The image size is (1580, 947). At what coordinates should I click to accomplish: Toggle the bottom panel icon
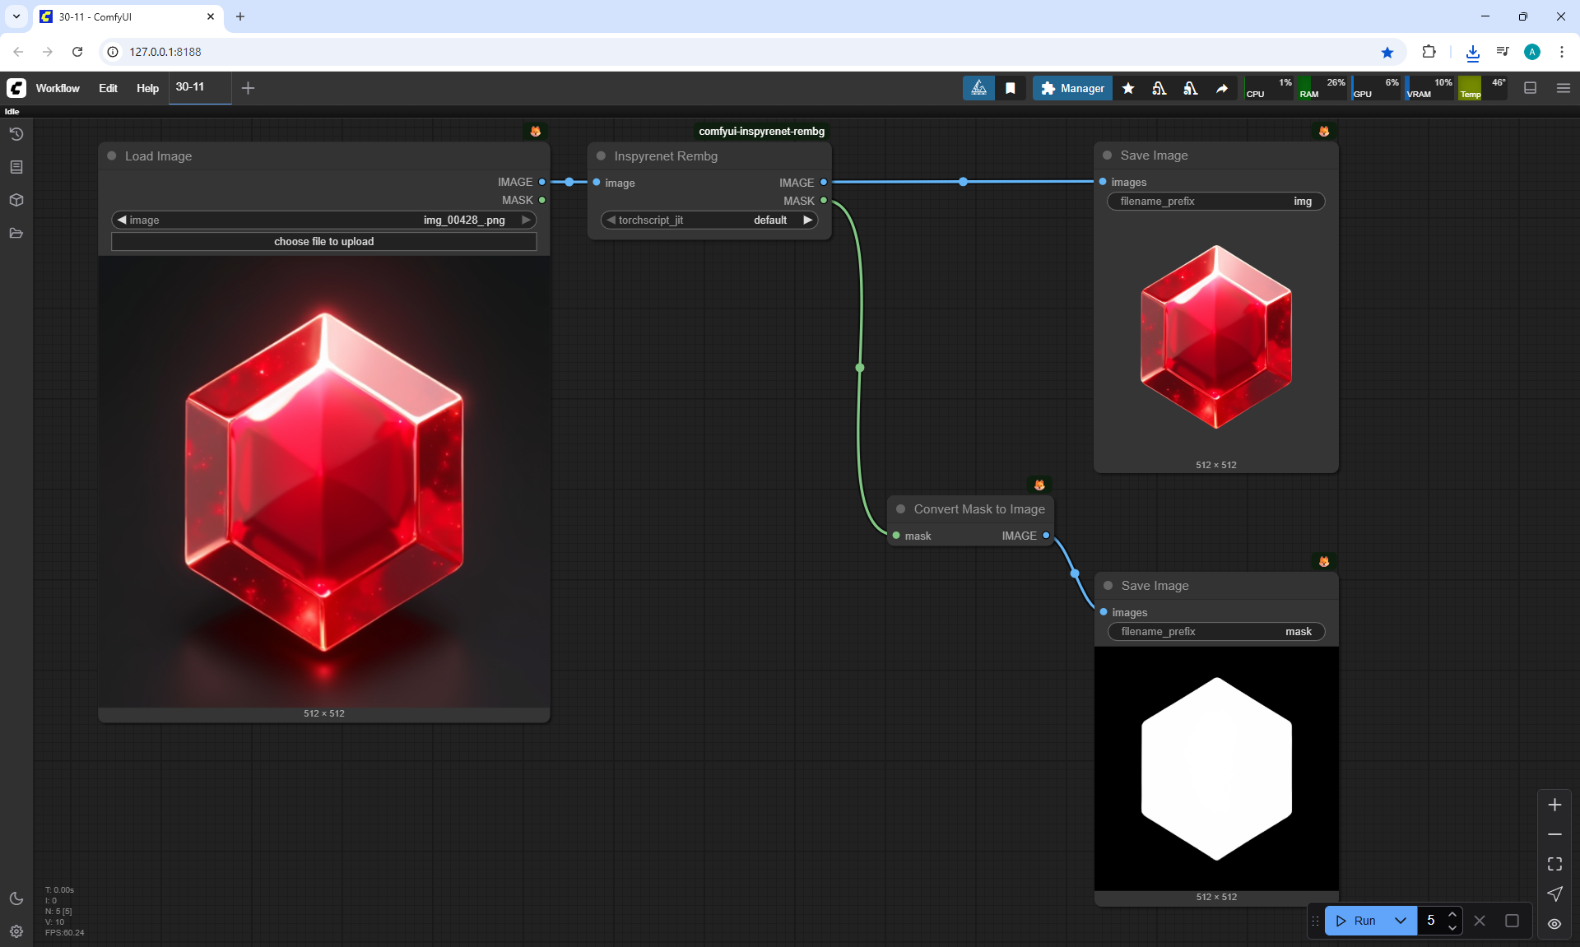pos(1531,88)
